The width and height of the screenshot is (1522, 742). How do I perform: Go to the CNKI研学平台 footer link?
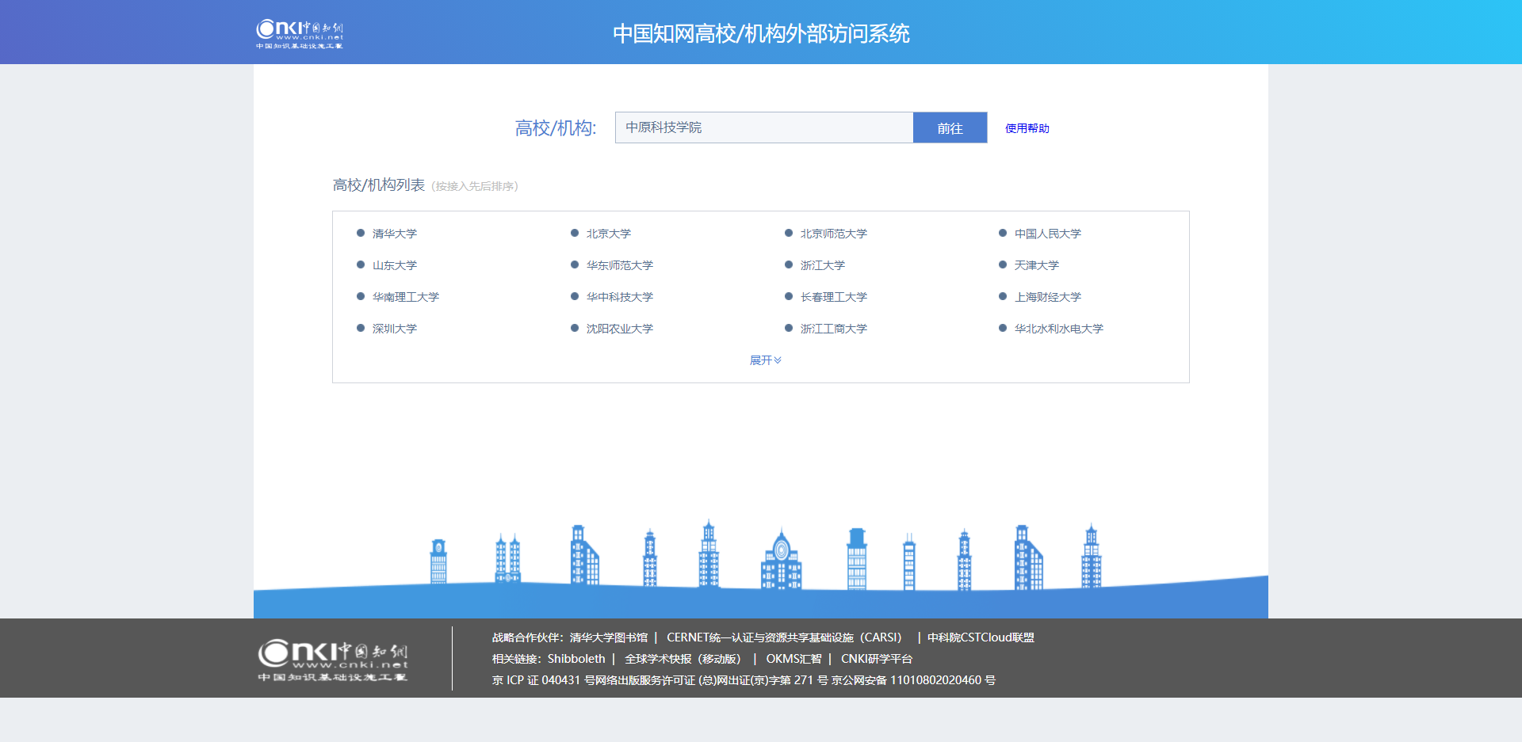(876, 659)
